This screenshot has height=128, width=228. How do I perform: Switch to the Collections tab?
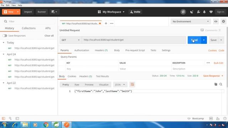coord(28,28)
